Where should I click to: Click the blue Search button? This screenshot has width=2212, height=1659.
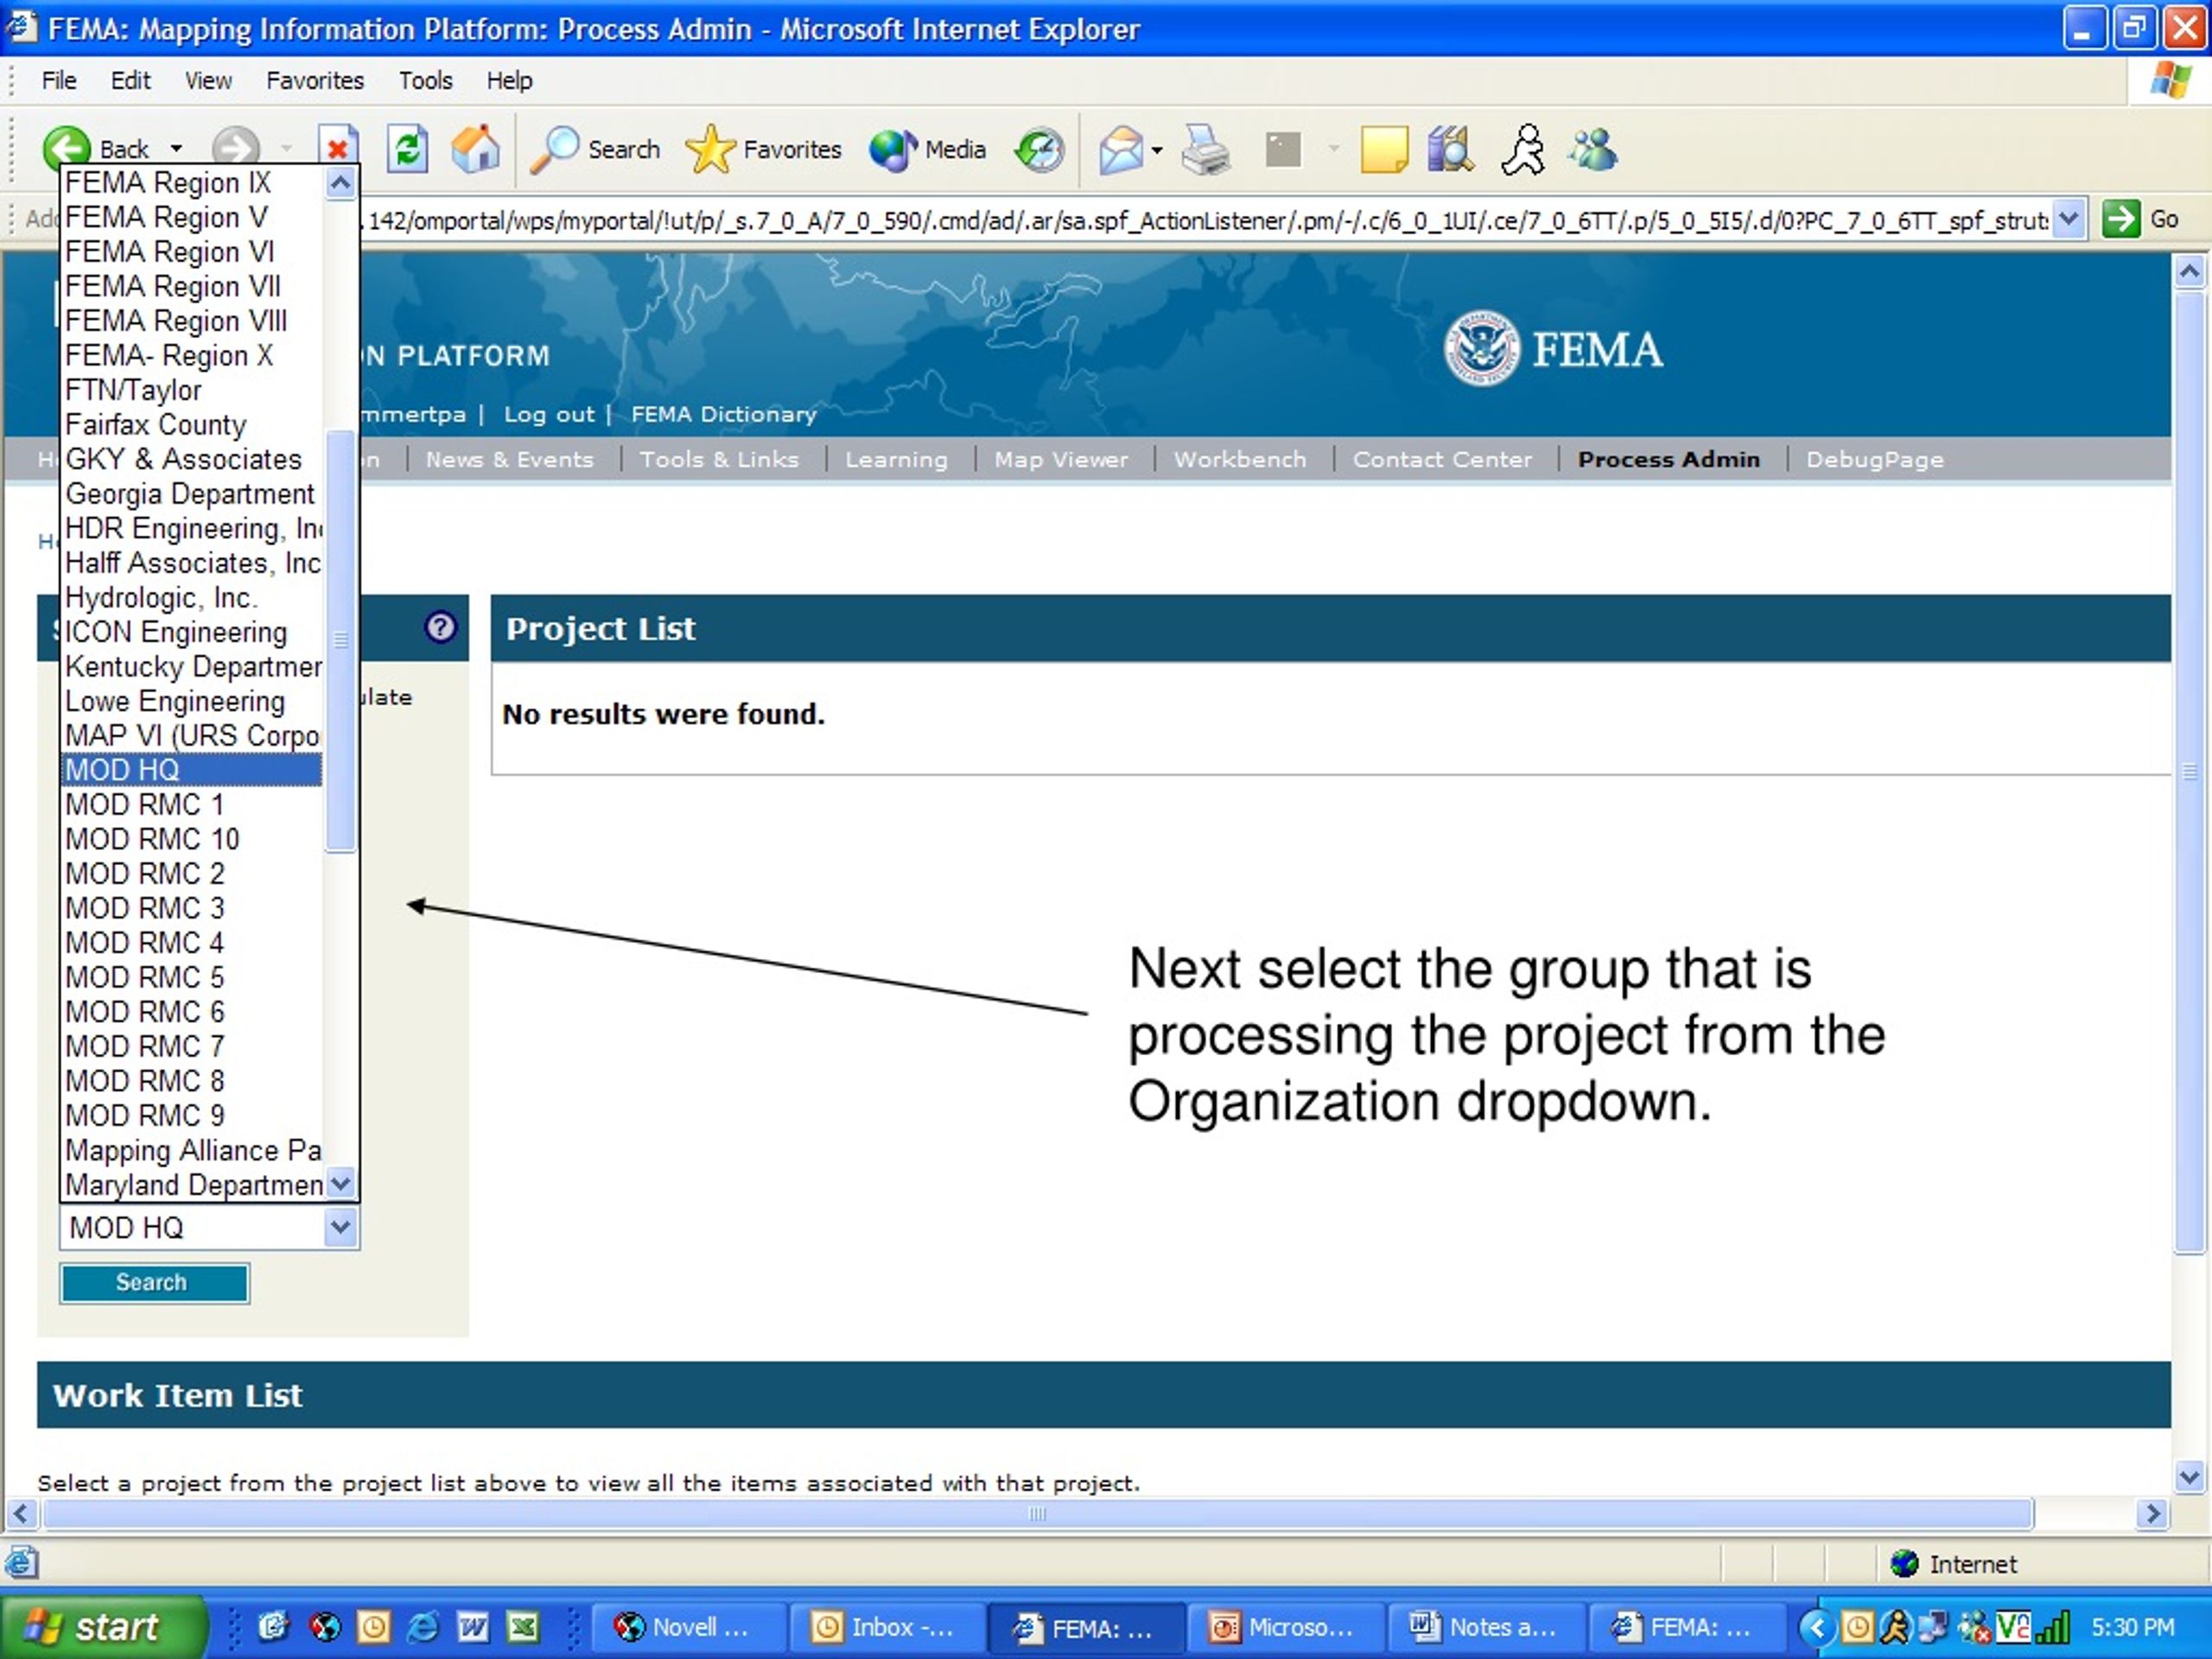point(154,1283)
